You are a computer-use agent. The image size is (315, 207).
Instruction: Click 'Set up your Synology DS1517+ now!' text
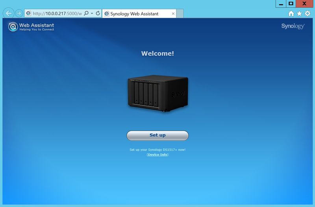coord(157,150)
